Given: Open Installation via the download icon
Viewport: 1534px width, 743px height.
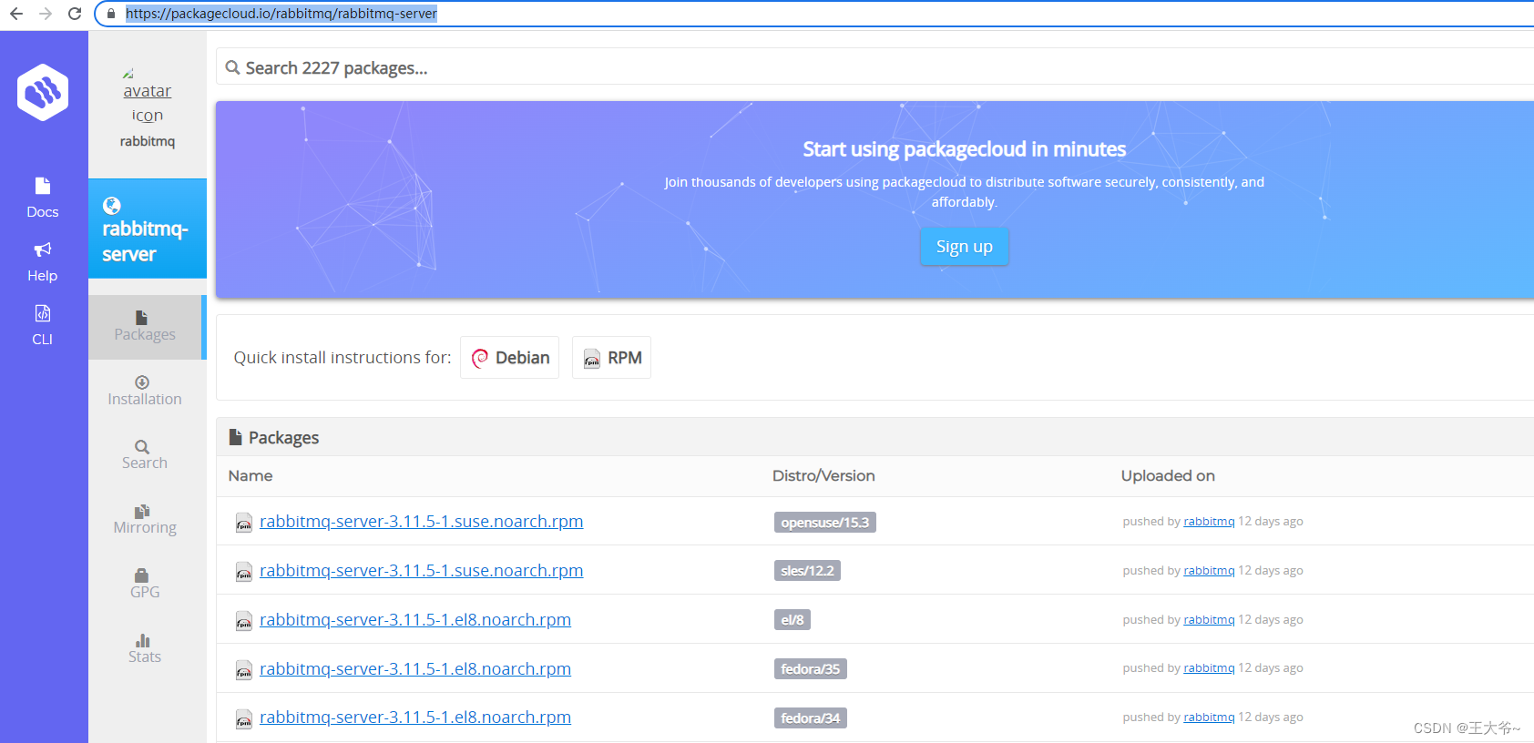Looking at the screenshot, I should pos(142,382).
